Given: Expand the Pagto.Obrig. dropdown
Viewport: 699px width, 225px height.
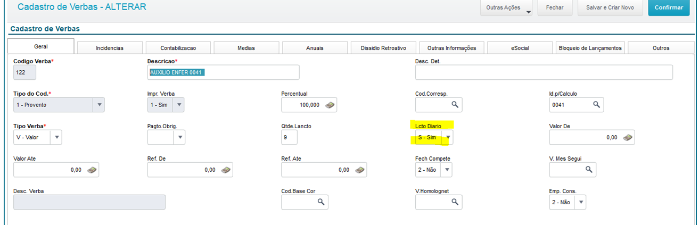Looking at the screenshot, I should pyautogui.click(x=179, y=137).
